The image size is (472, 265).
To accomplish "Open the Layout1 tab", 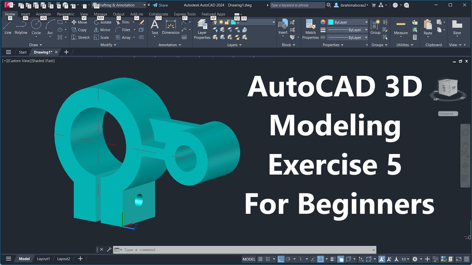I will [x=43, y=259].
